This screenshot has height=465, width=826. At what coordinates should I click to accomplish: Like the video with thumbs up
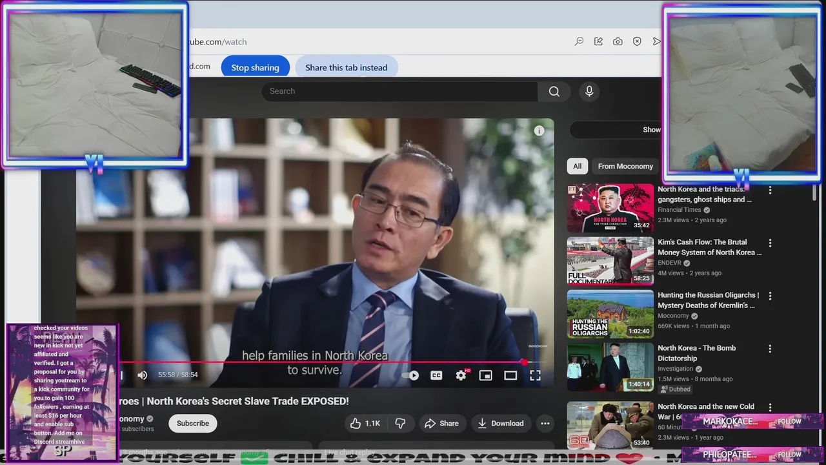coord(365,424)
